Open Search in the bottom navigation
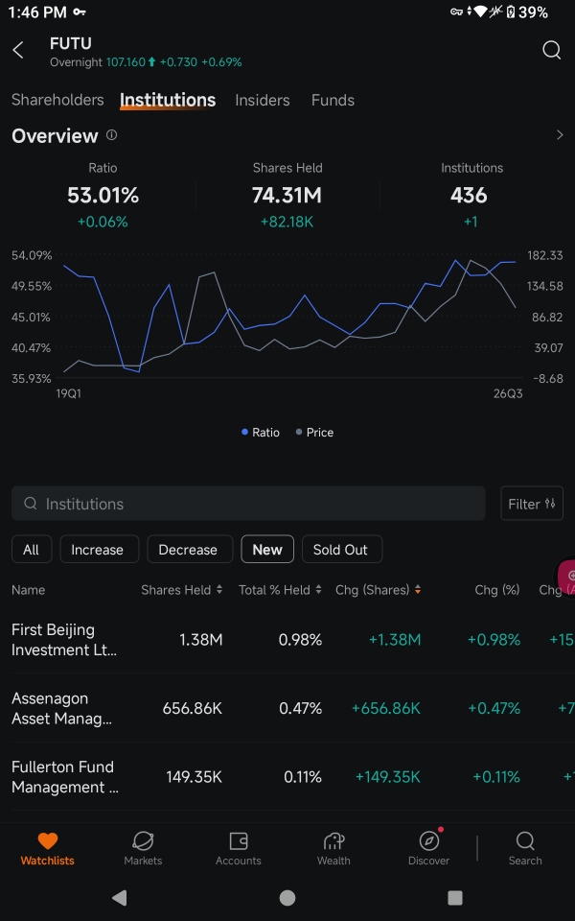 pos(525,849)
